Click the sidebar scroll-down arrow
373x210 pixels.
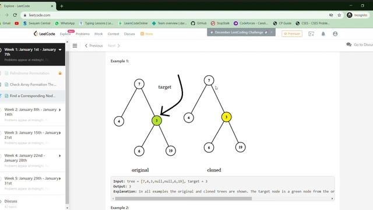click(x=67, y=208)
